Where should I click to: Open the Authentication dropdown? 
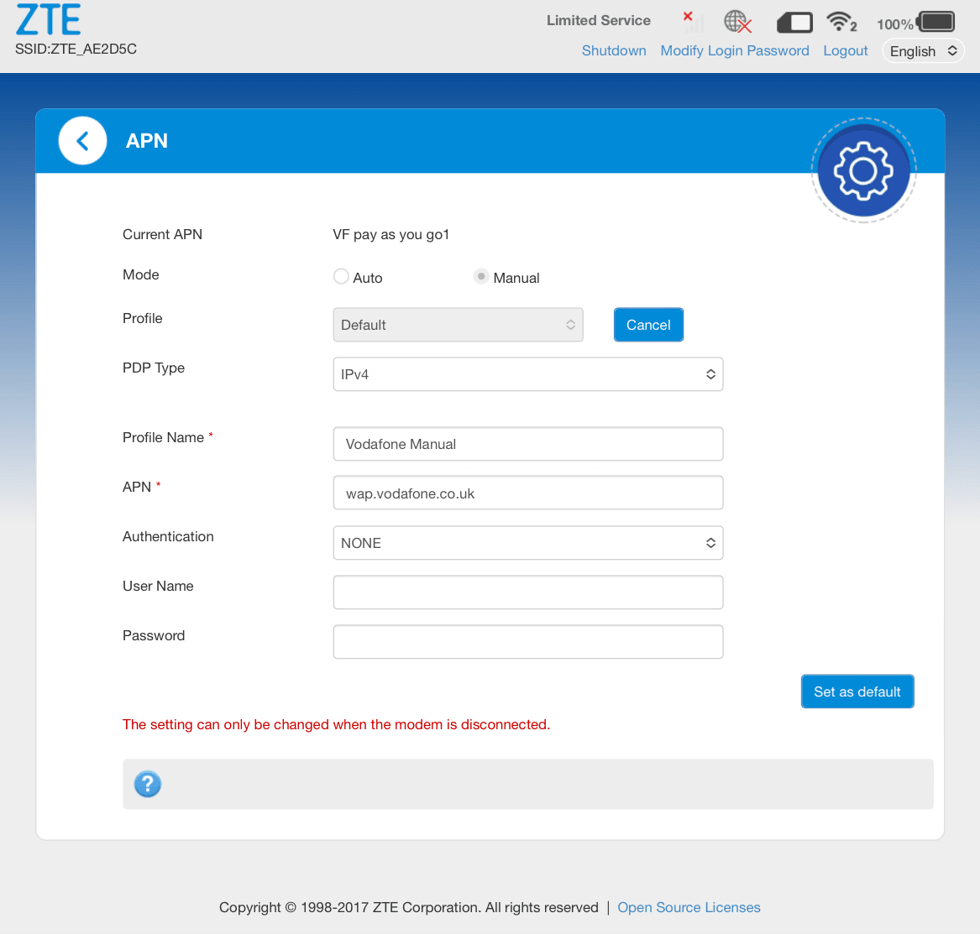pyautogui.click(x=528, y=543)
